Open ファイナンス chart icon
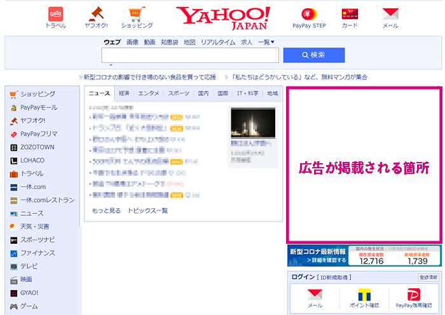 coord(13,253)
